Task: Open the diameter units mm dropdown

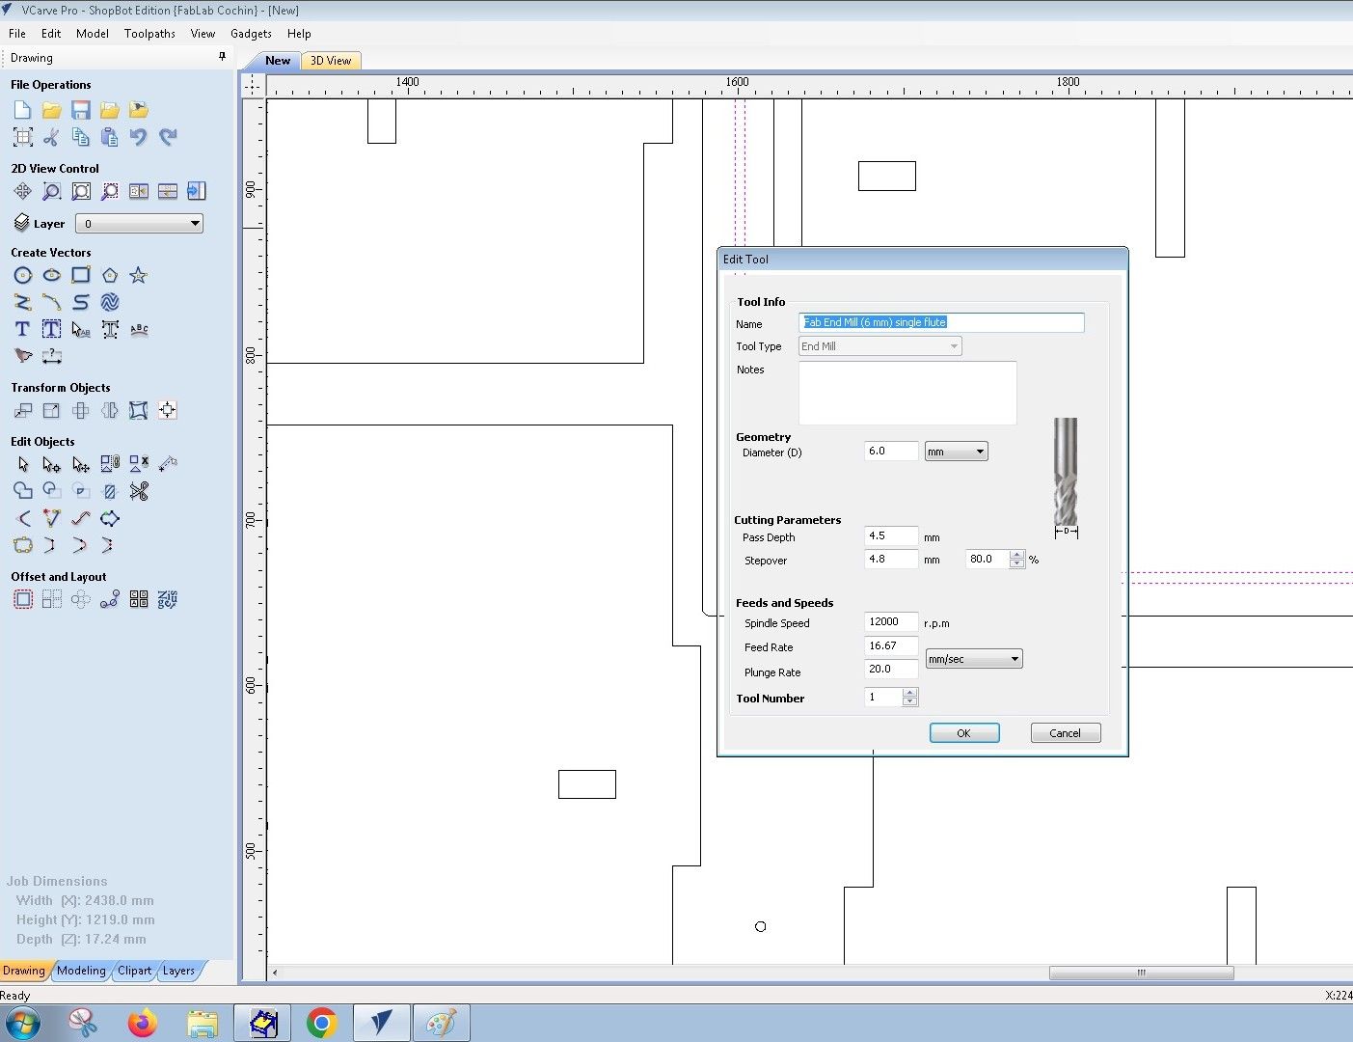Action: [956, 452]
